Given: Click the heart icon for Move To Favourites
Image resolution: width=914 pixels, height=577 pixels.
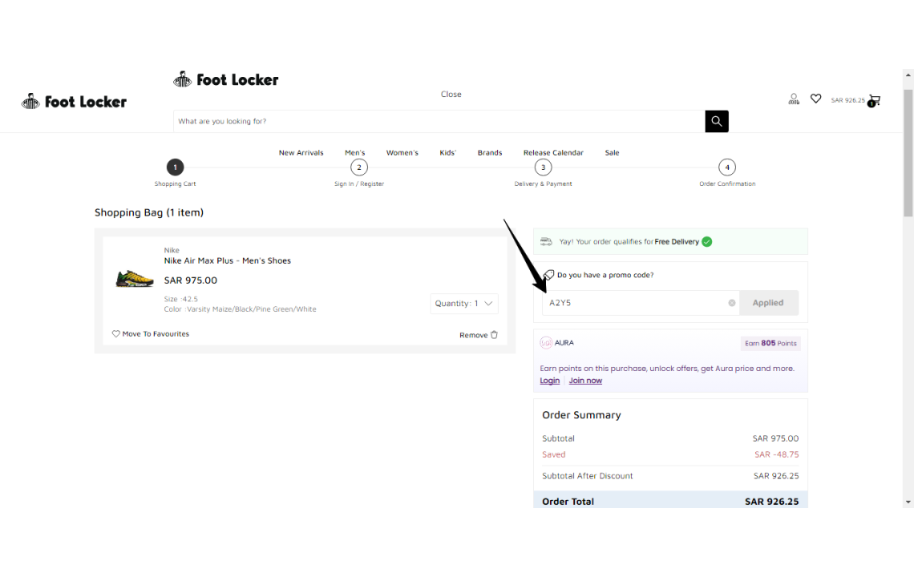Looking at the screenshot, I should tap(116, 334).
